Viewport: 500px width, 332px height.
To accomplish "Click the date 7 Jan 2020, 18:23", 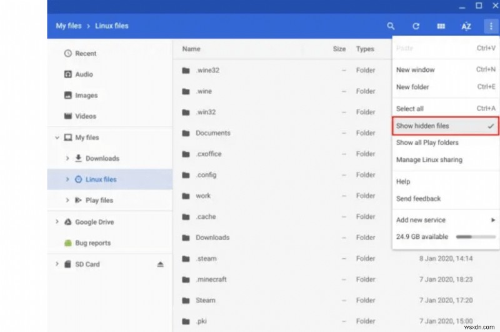I will pyautogui.click(x=446, y=279).
